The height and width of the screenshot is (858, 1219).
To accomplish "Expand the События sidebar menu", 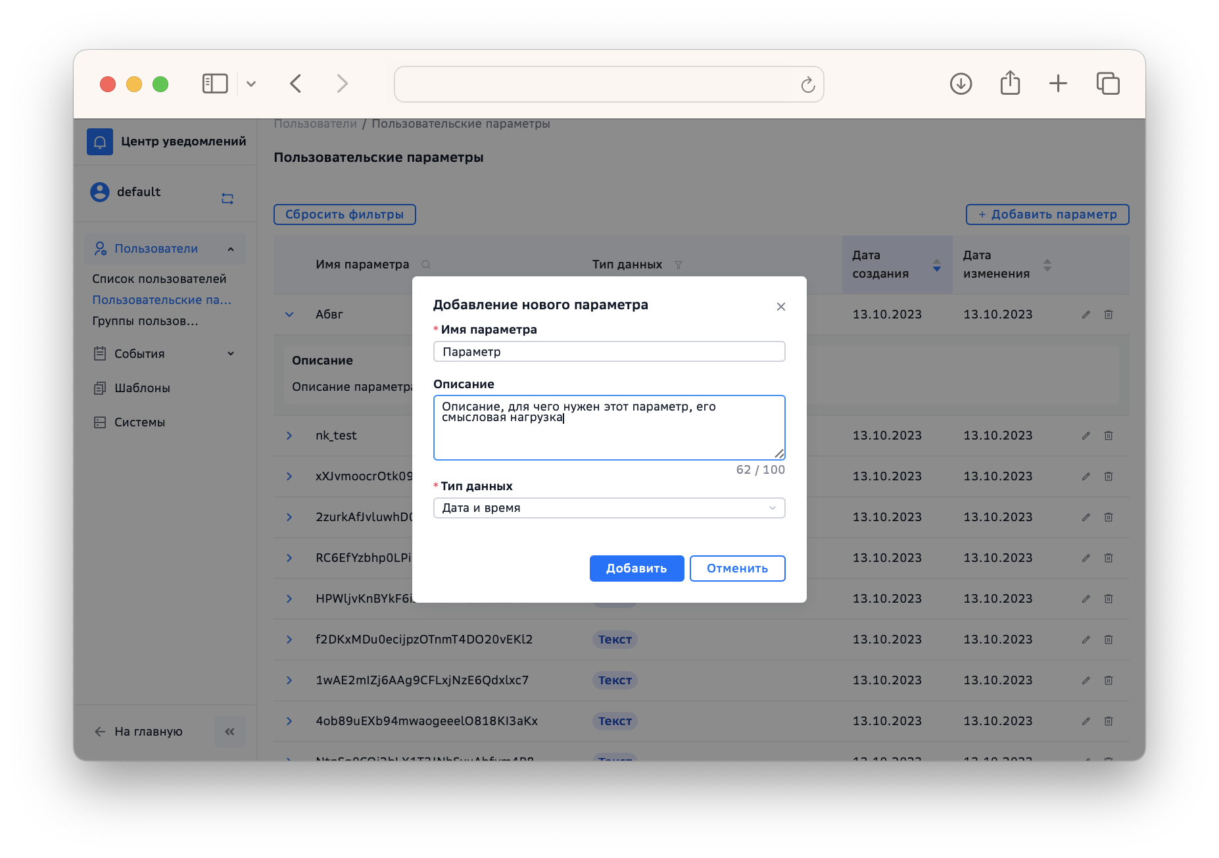I will click(165, 354).
